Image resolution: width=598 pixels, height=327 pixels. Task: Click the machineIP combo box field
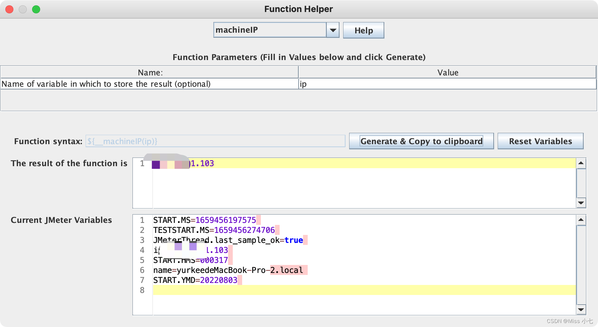(x=270, y=30)
